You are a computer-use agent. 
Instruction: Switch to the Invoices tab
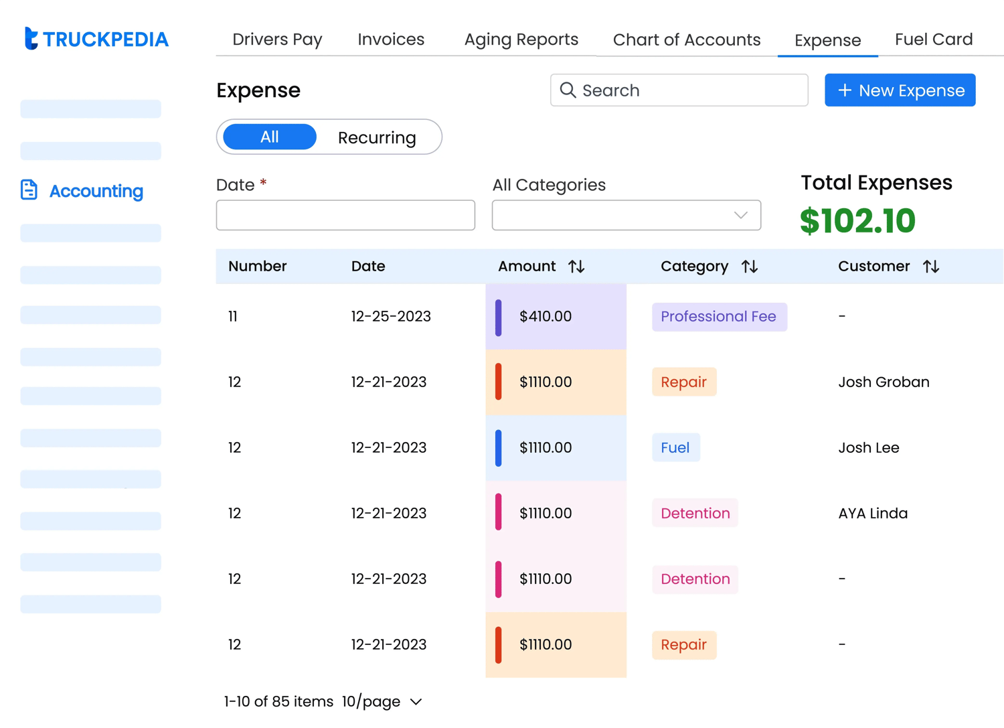point(391,40)
